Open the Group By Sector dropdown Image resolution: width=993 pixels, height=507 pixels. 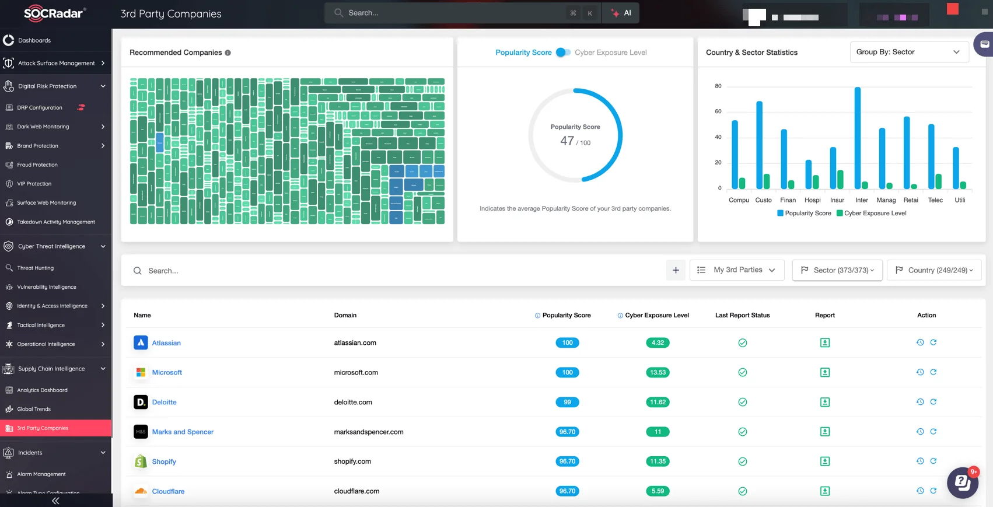(x=908, y=52)
